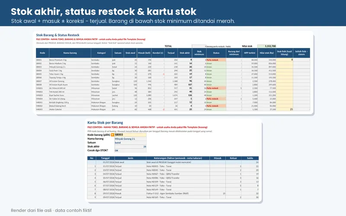Image resolution: width=346 pixels, height=216 pixels.
Task: Click the Saldo column header
Action: 250,158
